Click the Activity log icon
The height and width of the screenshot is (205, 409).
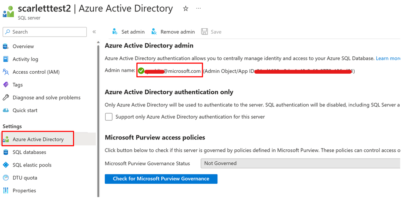tap(5, 59)
